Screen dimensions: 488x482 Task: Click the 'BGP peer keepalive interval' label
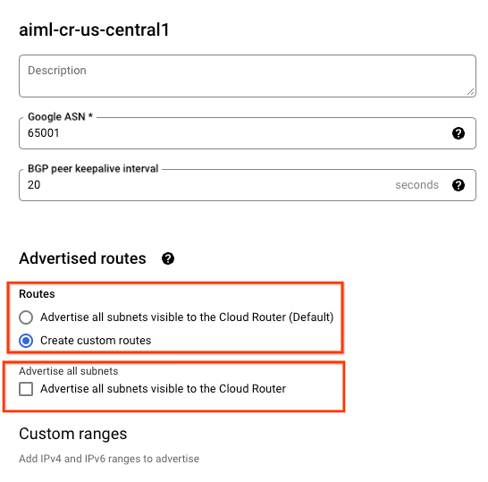point(93,168)
